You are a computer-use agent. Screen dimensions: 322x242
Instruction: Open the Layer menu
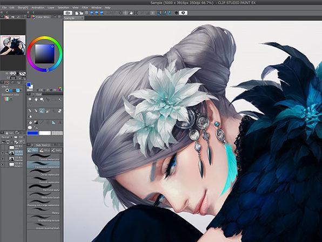(51, 8)
